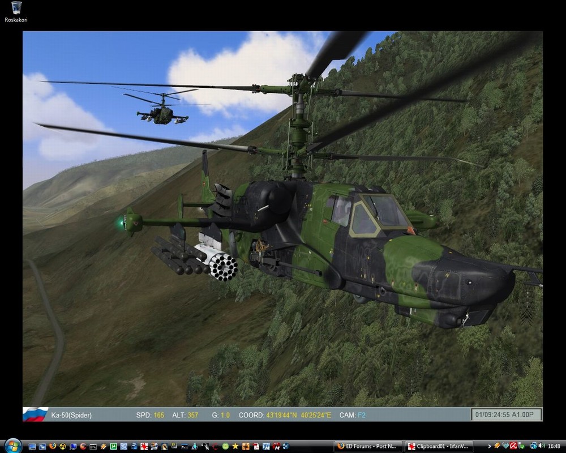
Task: Click the Ka-50(Spider) label
Action: [71, 415]
